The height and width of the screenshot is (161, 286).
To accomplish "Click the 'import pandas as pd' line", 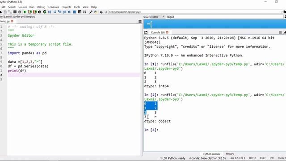I will pos(27,53).
